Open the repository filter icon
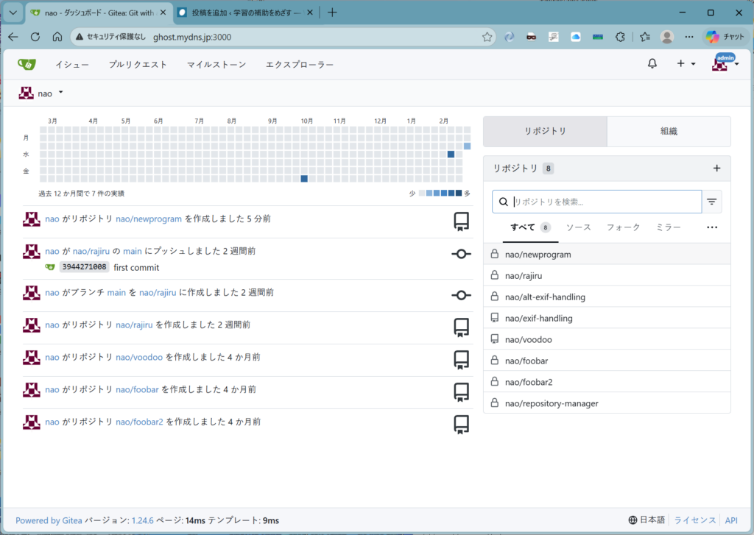Viewport: 754px width, 535px height. point(712,202)
